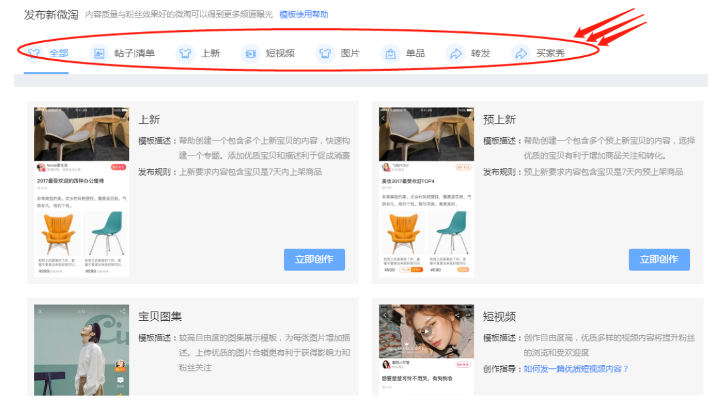Click text 预上新要求内容包含宝贝是7天内预上架商品
This screenshot has width=708, height=406.
pos(603,172)
